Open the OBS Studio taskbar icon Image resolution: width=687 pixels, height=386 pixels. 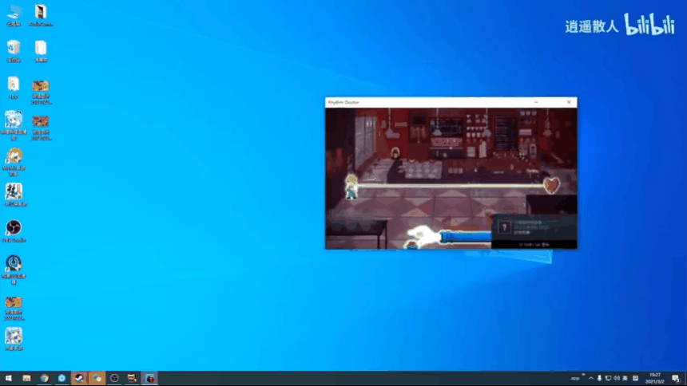click(114, 378)
